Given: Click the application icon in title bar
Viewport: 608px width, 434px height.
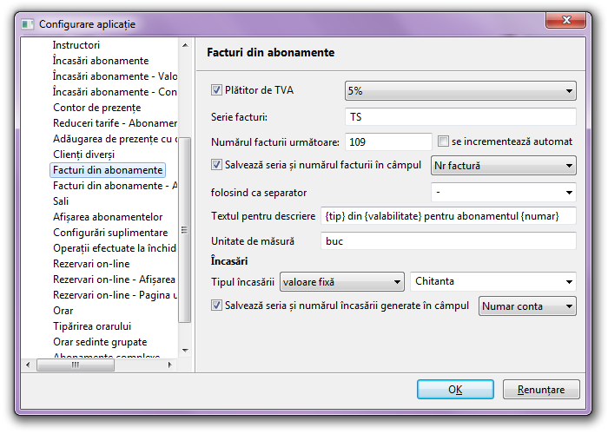Looking at the screenshot, I should coord(27,24).
